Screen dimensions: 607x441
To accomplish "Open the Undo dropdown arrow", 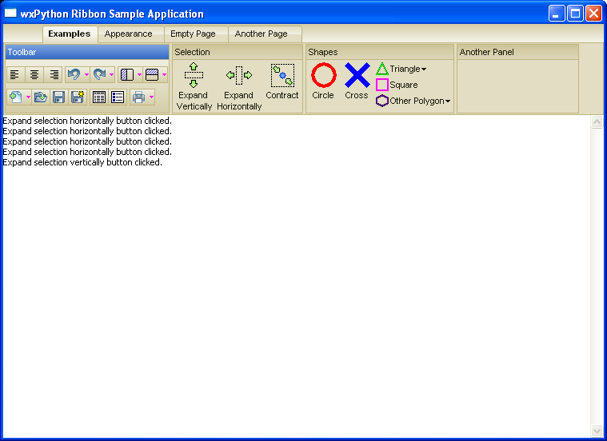I will tap(86, 75).
